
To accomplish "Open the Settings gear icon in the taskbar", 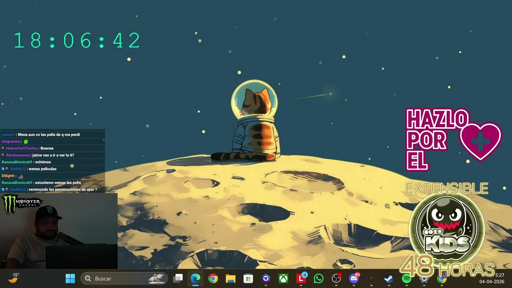I will (x=424, y=279).
